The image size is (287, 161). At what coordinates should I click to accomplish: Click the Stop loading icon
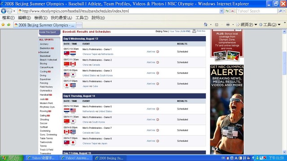click(232, 11)
